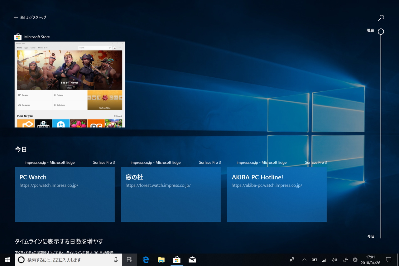The width and height of the screenshot is (399, 266).
Task: Click タイムラインに表示する日数を増やす heading
Action: 59,241
